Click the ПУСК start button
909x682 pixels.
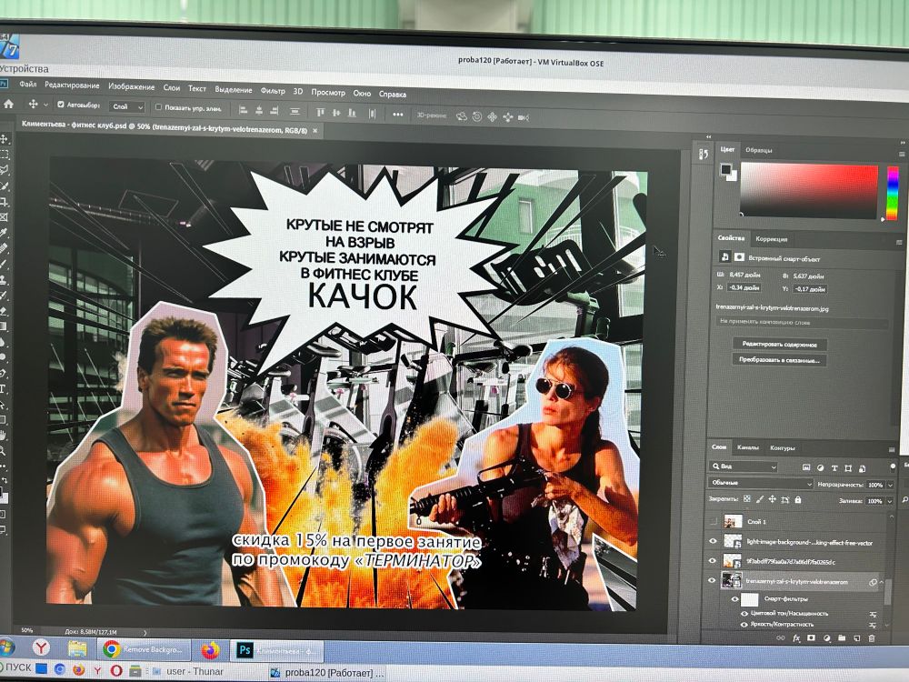(x=15, y=667)
